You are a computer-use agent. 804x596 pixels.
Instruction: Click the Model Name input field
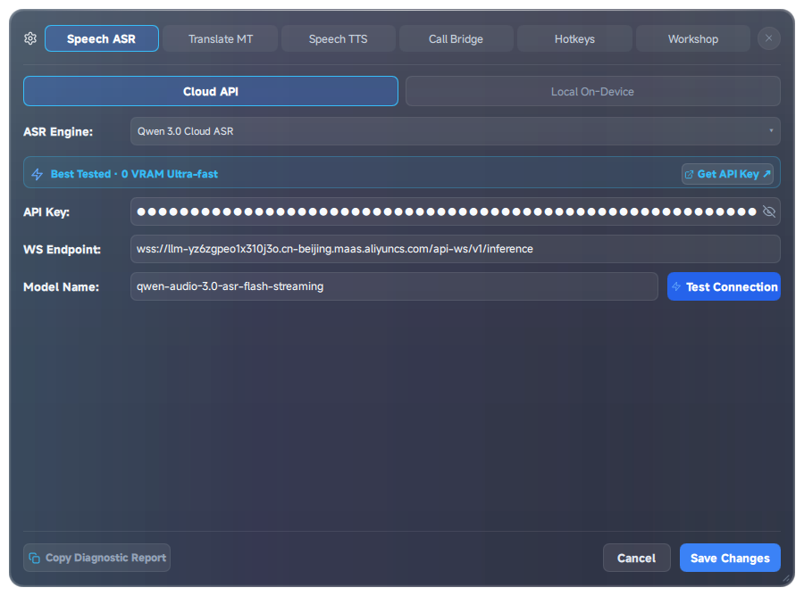click(394, 286)
